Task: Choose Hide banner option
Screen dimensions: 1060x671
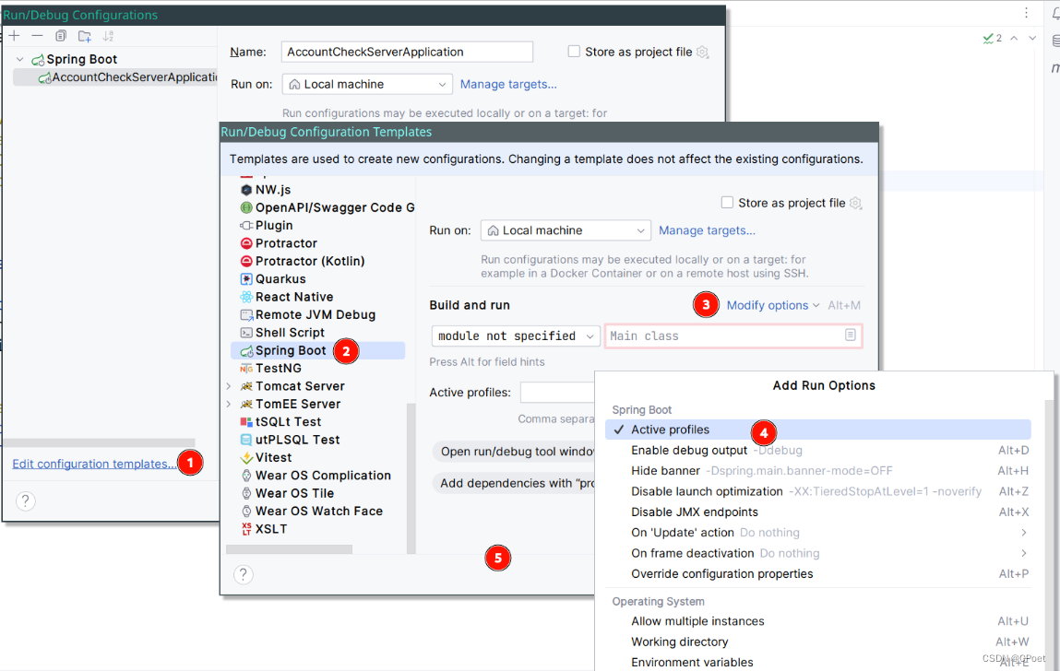Action: coord(818,471)
